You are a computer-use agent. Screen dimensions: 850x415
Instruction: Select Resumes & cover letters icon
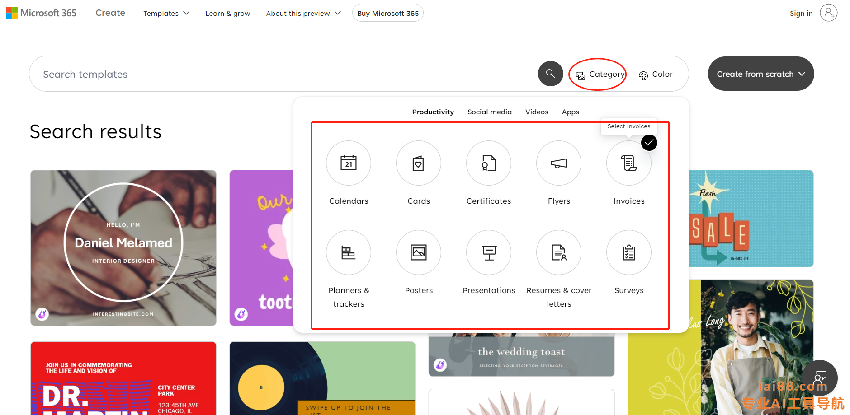559,252
